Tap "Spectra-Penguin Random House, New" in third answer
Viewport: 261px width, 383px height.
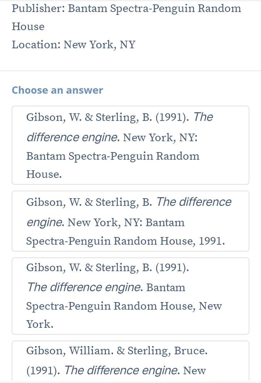point(124,306)
